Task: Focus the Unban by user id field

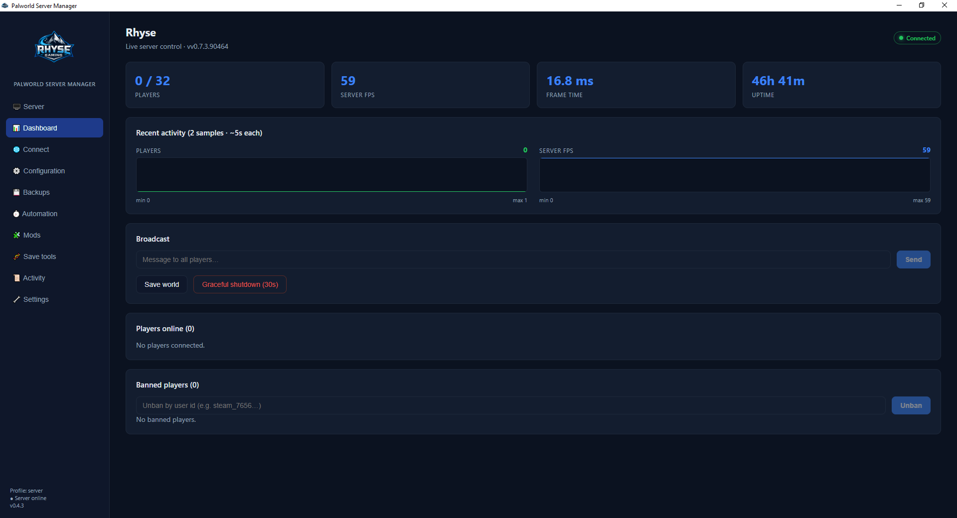Action: [510, 405]
